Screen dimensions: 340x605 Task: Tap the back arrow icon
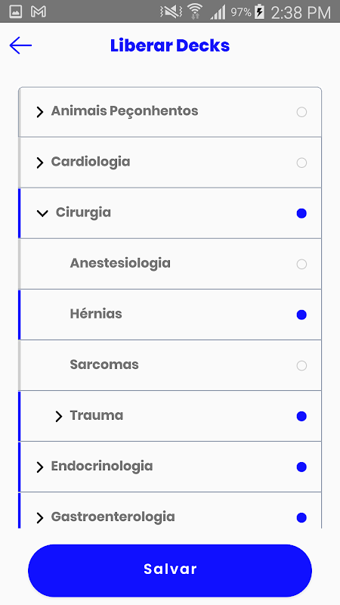pos(20,45)
